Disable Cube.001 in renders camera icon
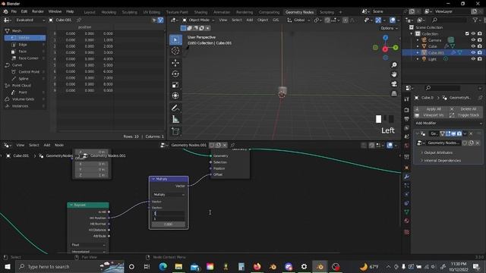Viewport: 486px width, 273px height. [x=480, y=52]
